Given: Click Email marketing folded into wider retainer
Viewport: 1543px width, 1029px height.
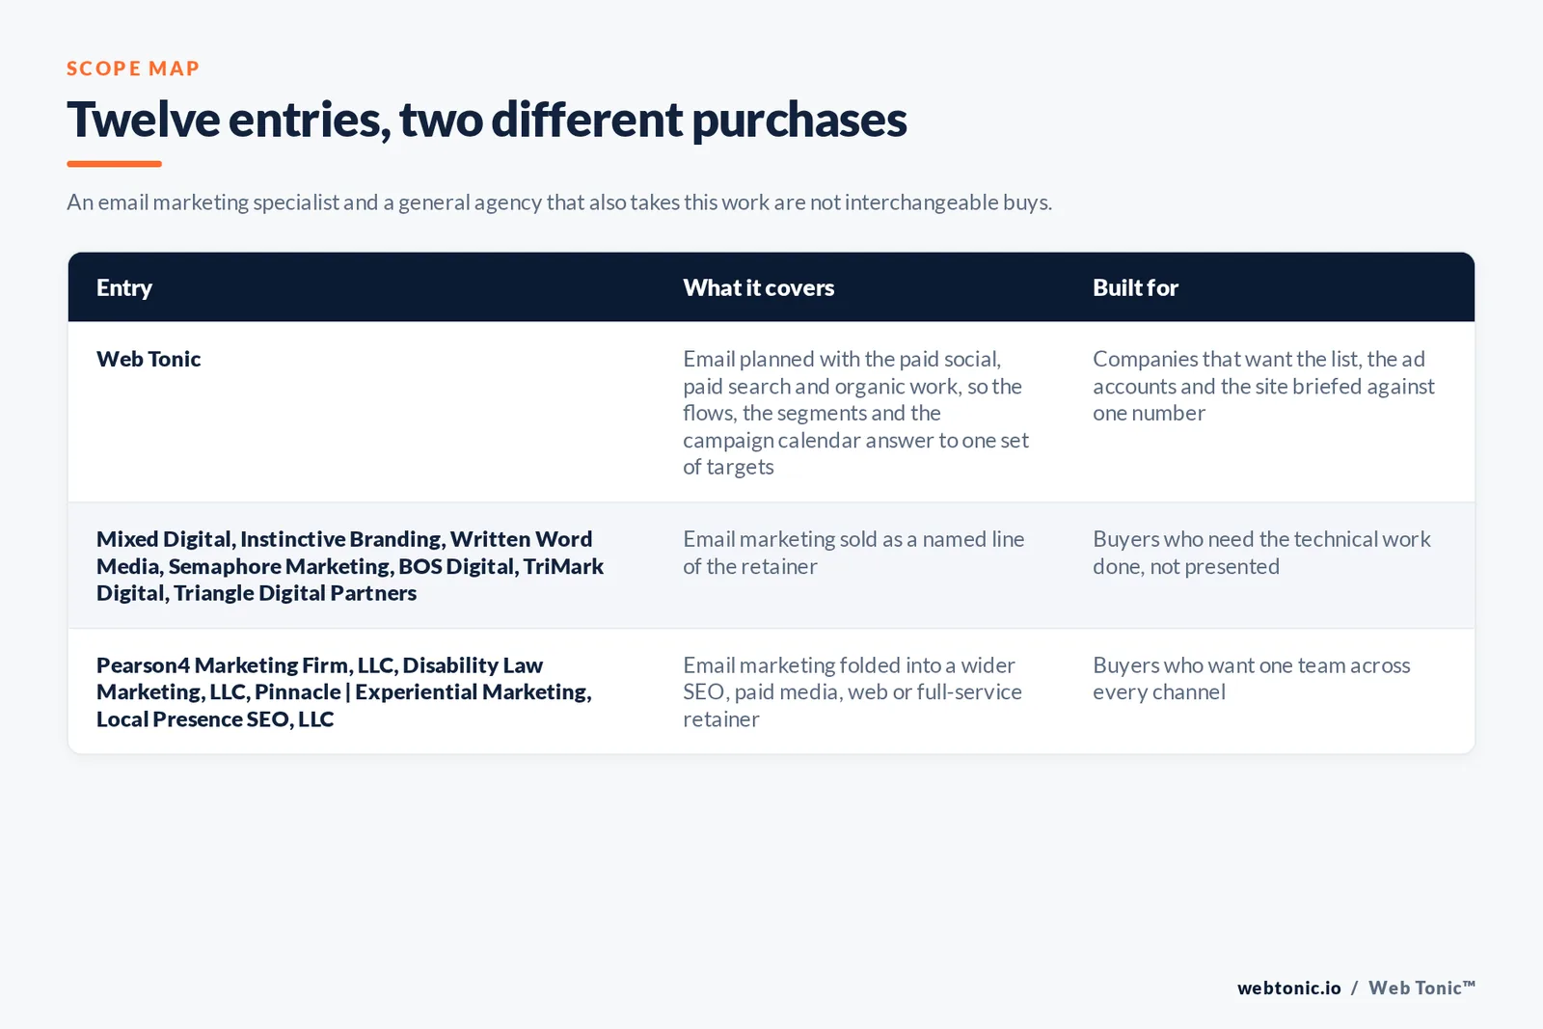Looking at the screenshot, I should [x=853, y=691].
